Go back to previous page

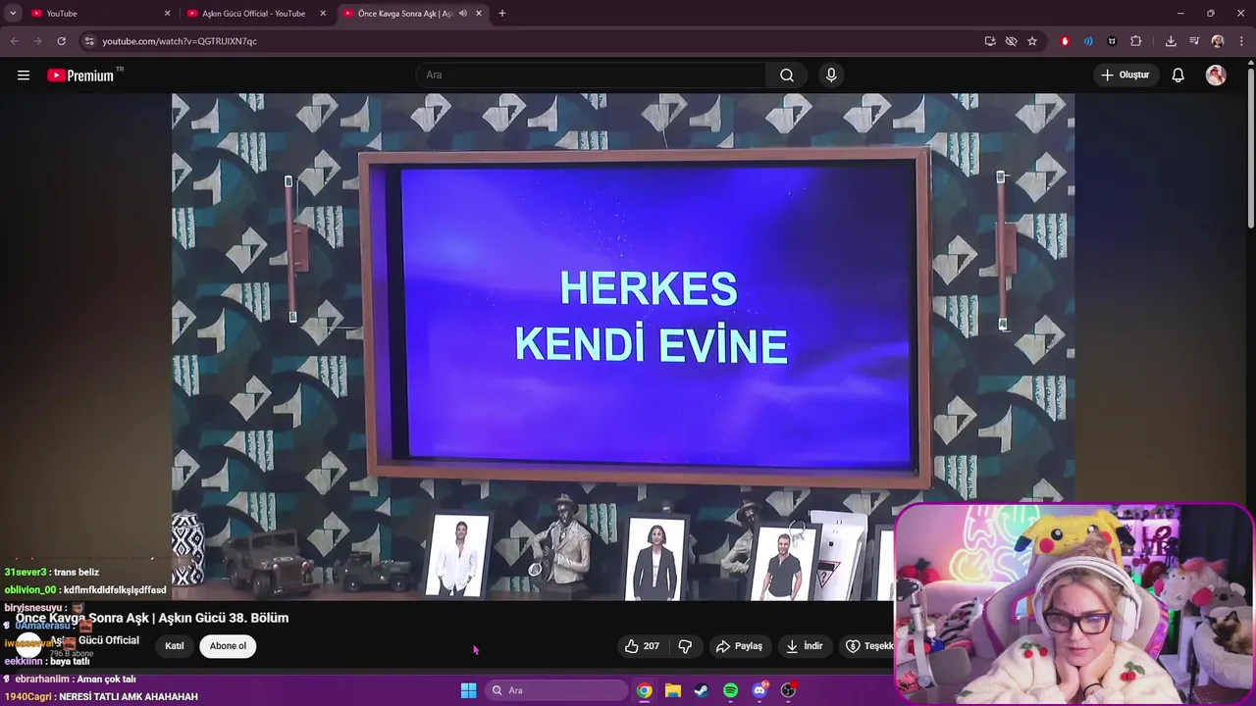click(x=14, y=41)
